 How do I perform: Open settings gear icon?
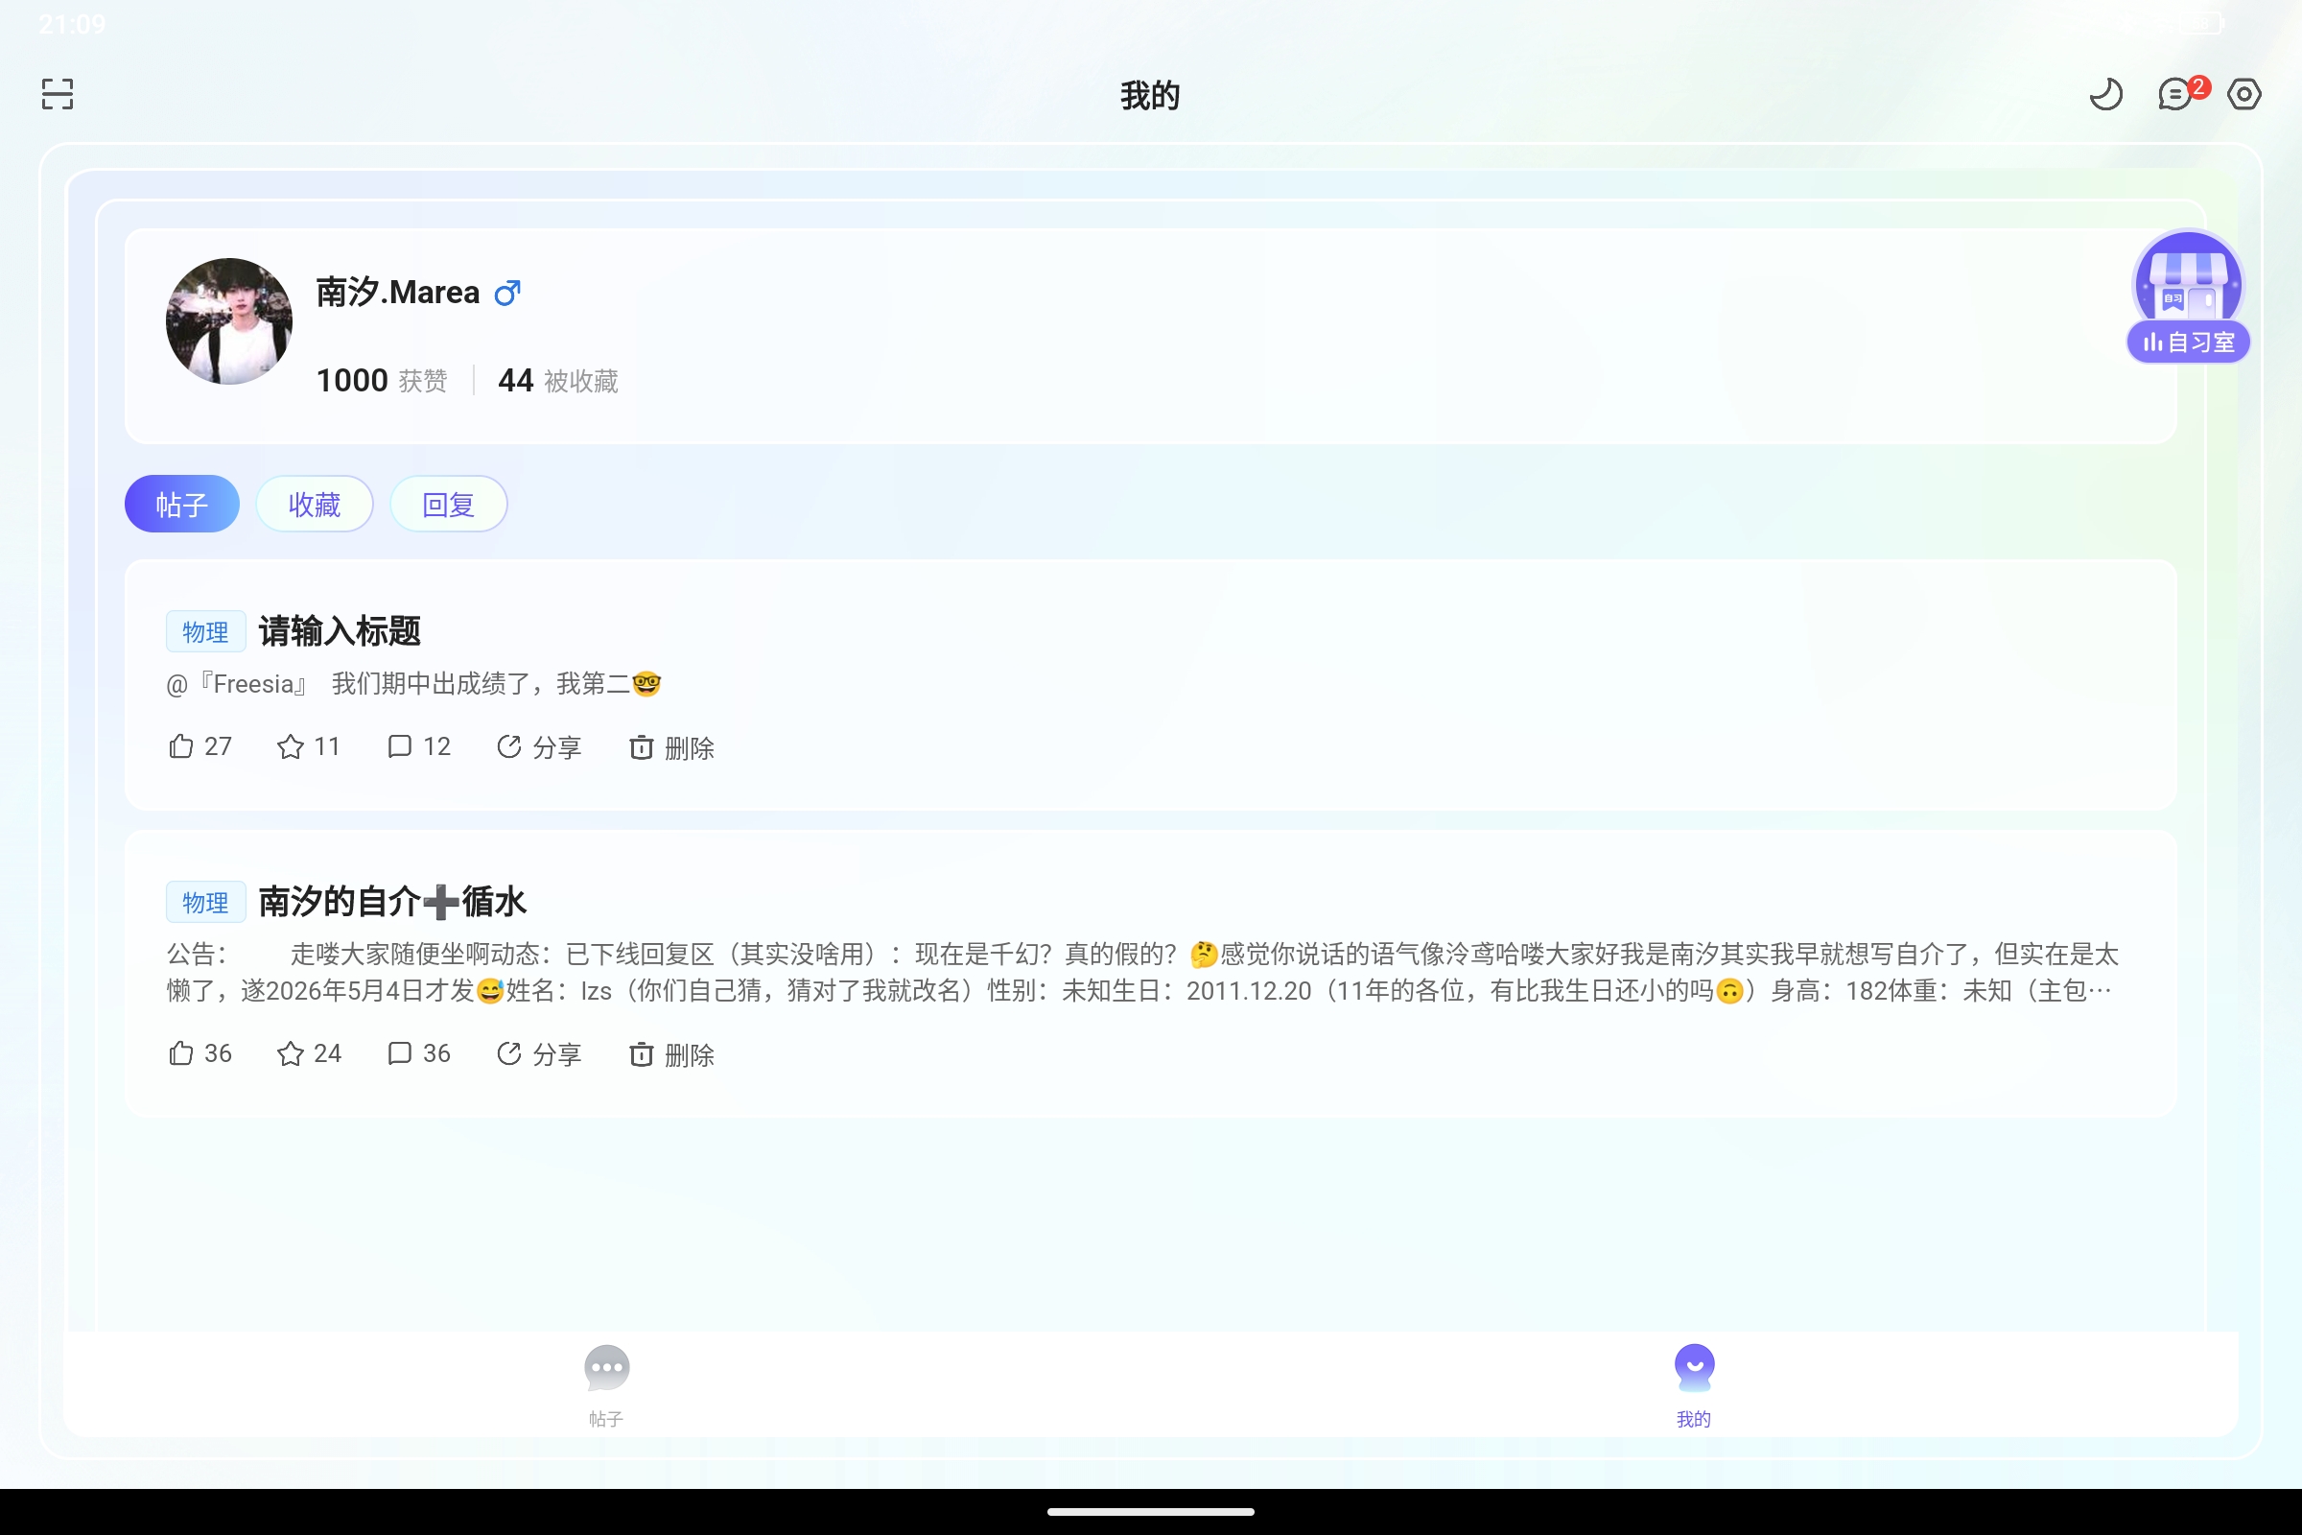pos(2244,94)
